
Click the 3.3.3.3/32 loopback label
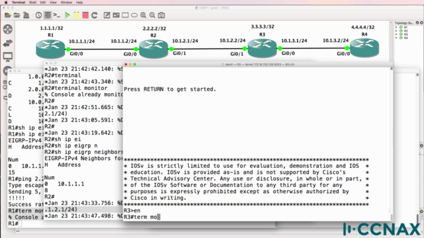pyautogui.click(x=262, y=26)
